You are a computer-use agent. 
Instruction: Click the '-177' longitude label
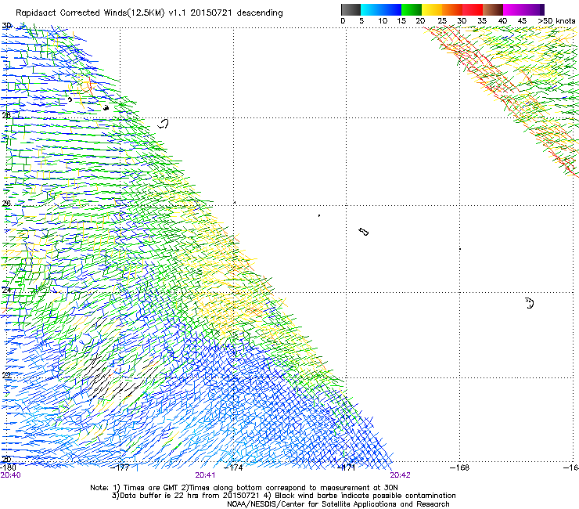120,467
